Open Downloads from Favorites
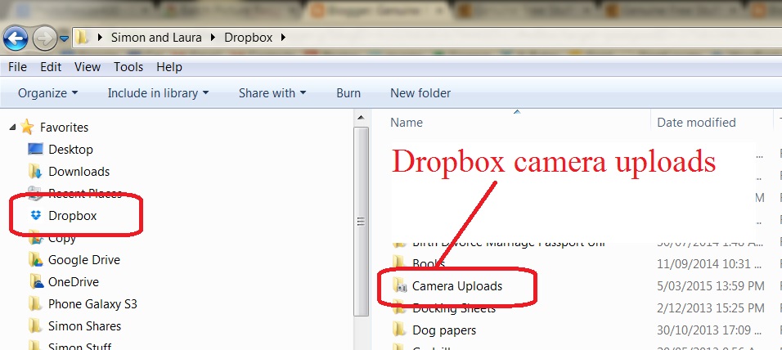This screenshot has width=782, height=350. tap(79, 172)
